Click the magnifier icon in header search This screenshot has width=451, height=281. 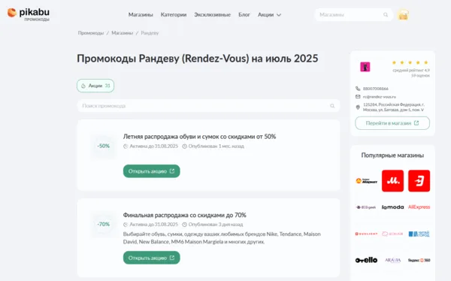(x=386, y=15)
